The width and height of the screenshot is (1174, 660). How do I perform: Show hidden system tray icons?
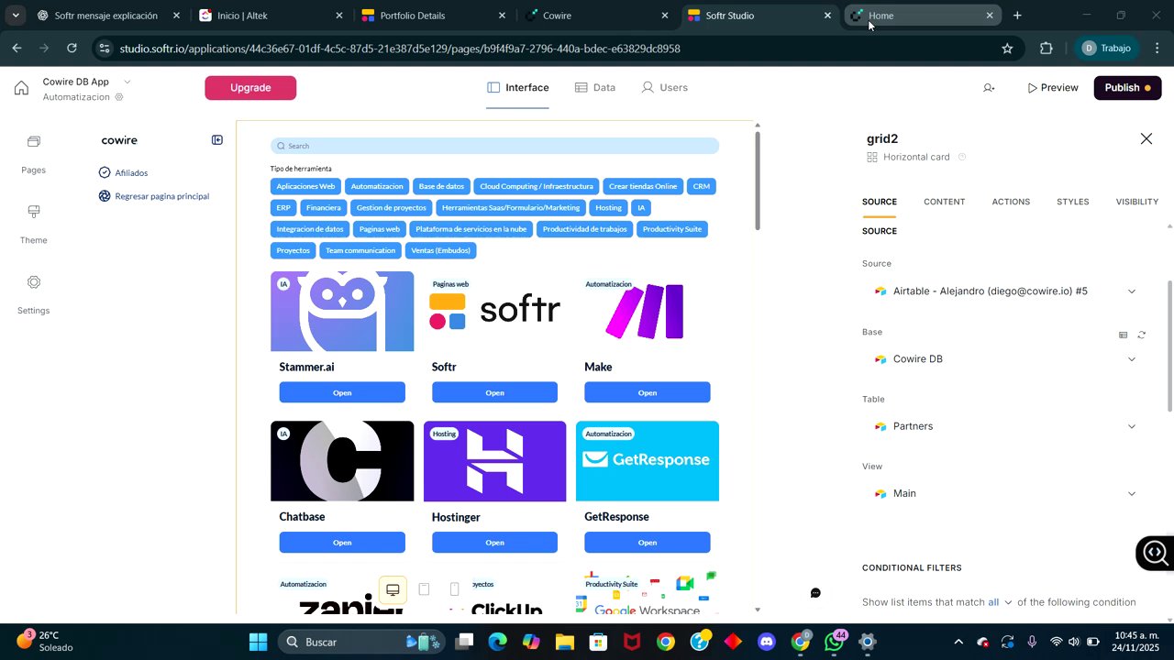click(958, 642)
